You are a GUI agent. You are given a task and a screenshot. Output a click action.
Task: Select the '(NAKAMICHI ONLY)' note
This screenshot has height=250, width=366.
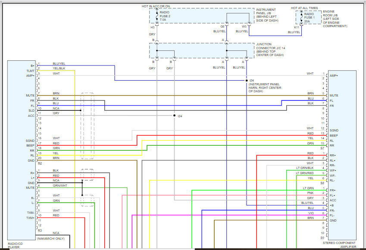[50, 238]
